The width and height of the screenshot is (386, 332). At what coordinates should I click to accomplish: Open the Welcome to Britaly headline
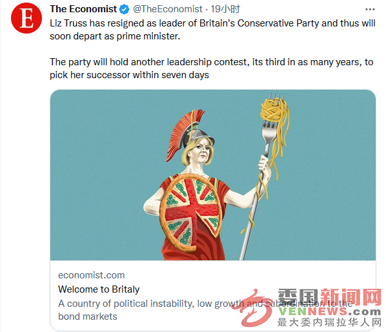point(99,289)
